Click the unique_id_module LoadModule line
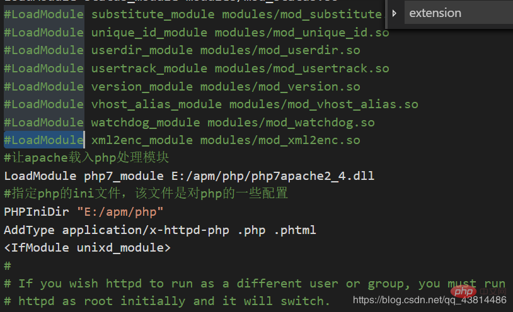 tap(196, 33)
